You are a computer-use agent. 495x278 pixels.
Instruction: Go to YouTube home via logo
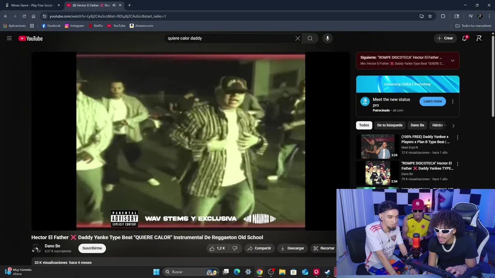click(31, 38)
